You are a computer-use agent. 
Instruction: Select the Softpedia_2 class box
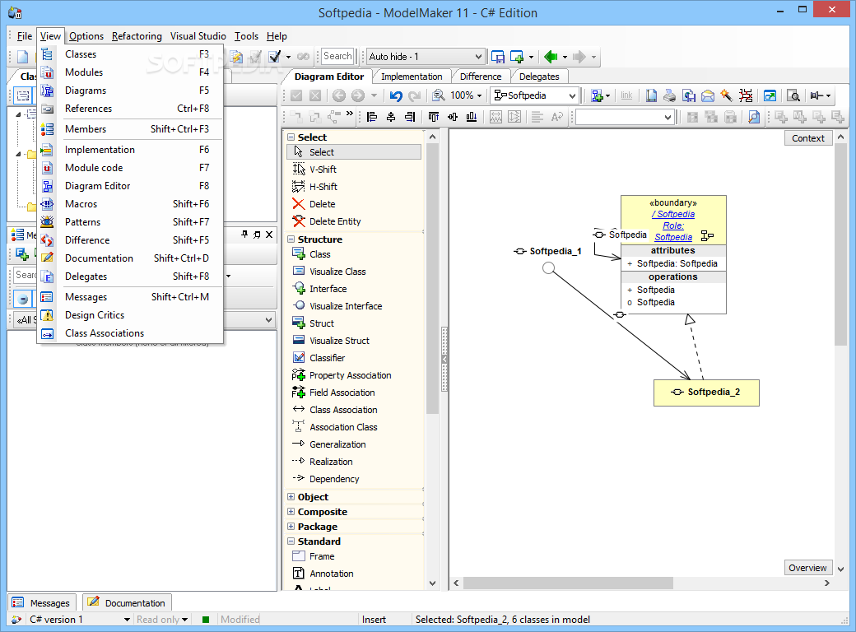(706, 393)
